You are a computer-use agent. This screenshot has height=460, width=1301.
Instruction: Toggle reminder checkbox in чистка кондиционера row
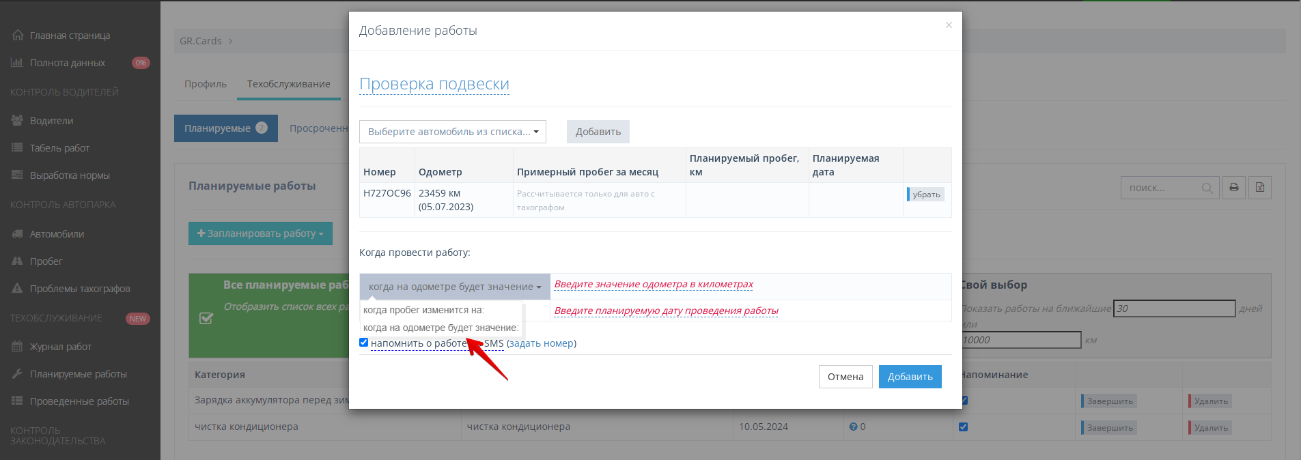click(x=963, y=427)
